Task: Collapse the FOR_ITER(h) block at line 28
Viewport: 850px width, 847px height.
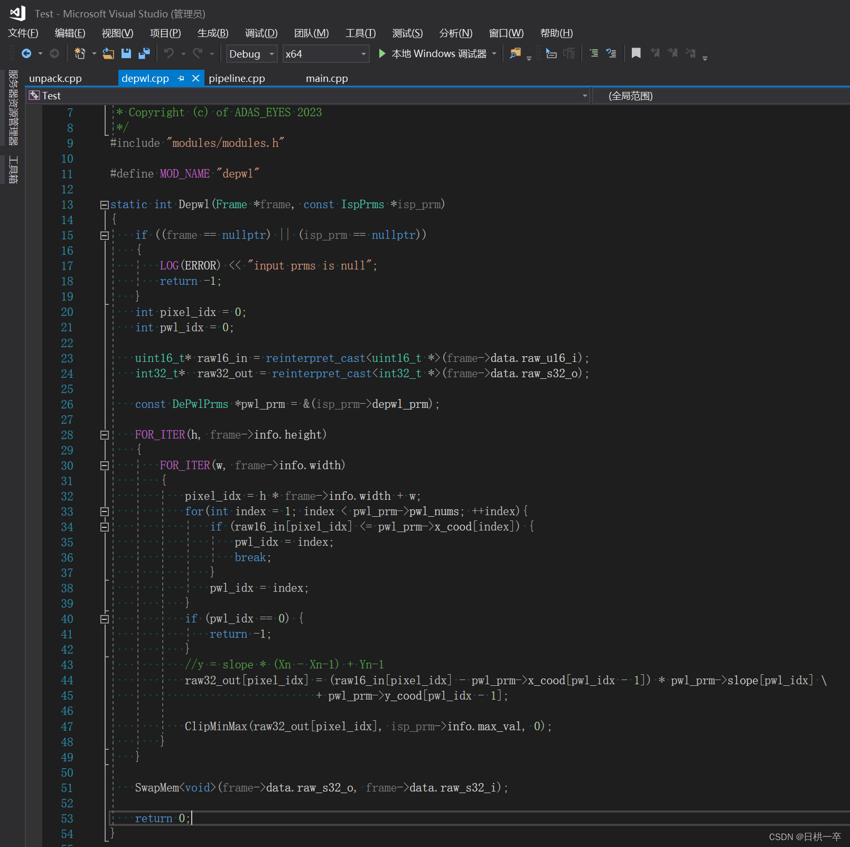Action: pyautogui.click(x=104, y=435)
